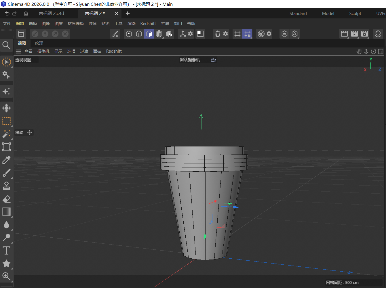The height and width of the screenshot is (288, 386).
Task: Select the Eraser tool in the left sidebar
Action: pos(6,199)
